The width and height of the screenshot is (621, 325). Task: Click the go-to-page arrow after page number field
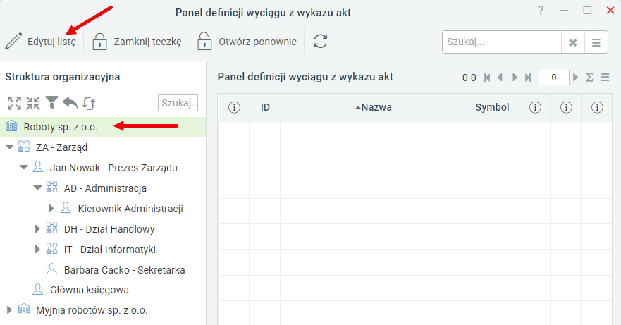coord(575,78)
